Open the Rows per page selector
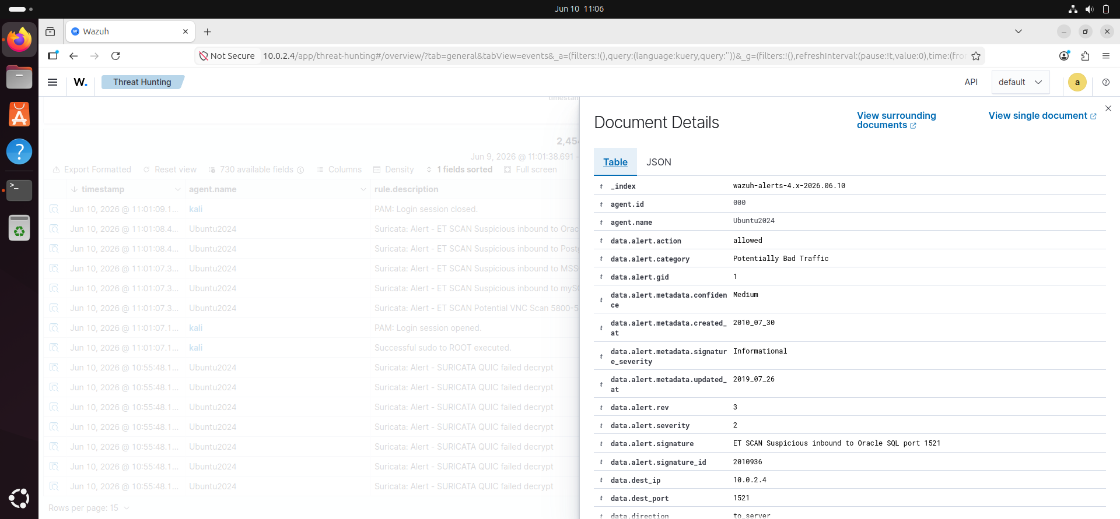Viewport: 1120px width, 519px height. coord(89,508)
